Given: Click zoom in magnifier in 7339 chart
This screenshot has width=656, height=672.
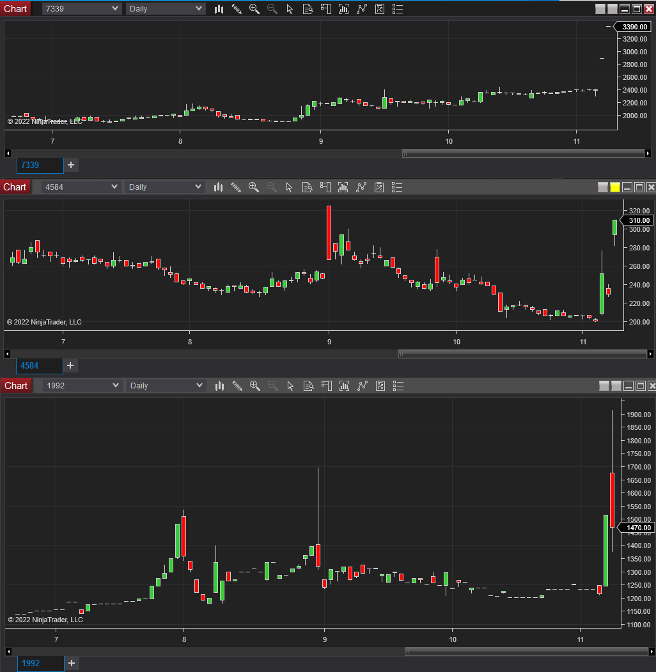Looking at the screenshot, I should (x=254, y=9).
